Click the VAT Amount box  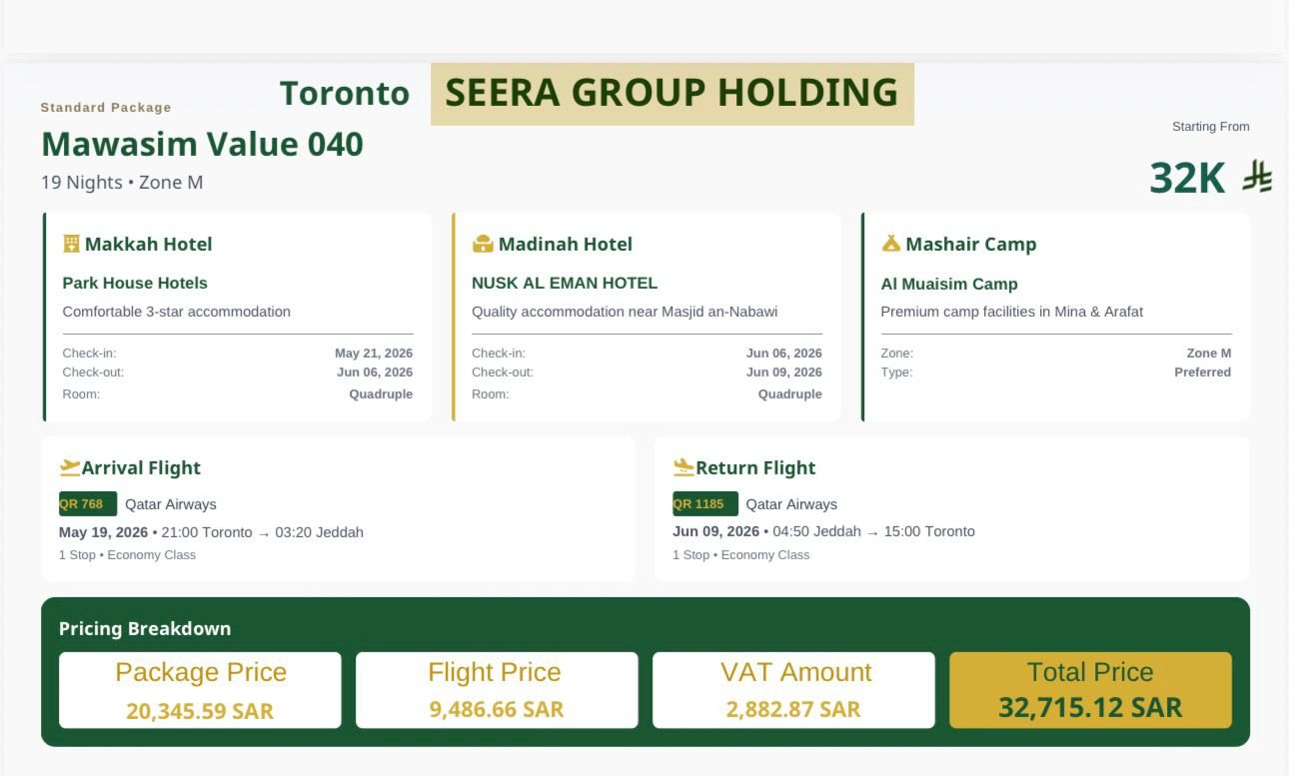tap(793, 690)
